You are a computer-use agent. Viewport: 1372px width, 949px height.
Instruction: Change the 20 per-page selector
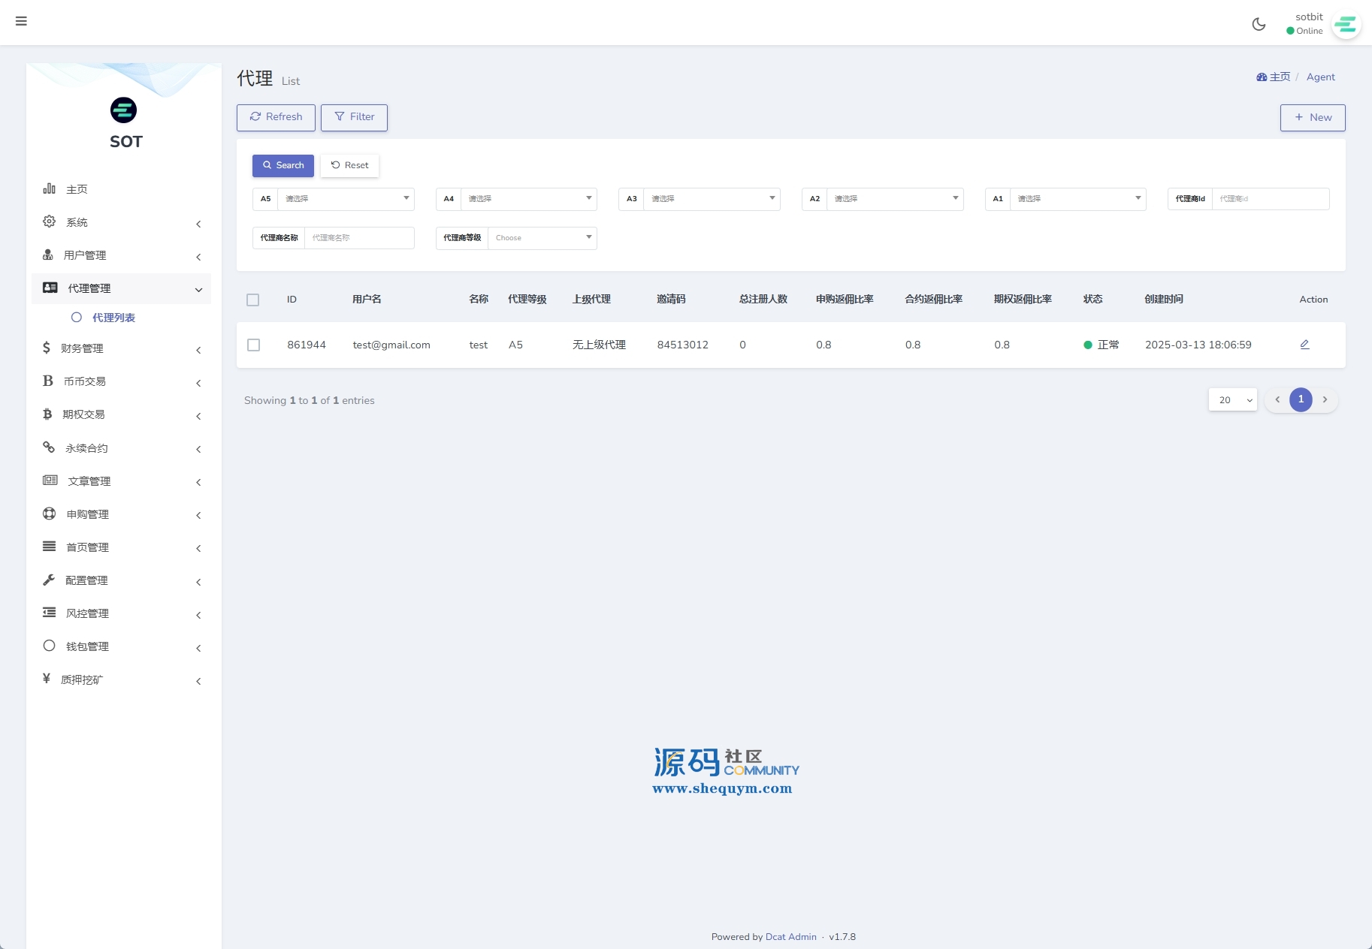coord(1232,400)
